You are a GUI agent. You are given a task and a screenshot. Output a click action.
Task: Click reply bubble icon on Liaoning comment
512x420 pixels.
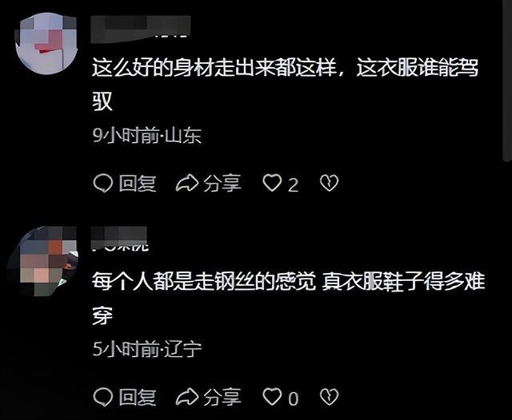[x=103, y=397]
